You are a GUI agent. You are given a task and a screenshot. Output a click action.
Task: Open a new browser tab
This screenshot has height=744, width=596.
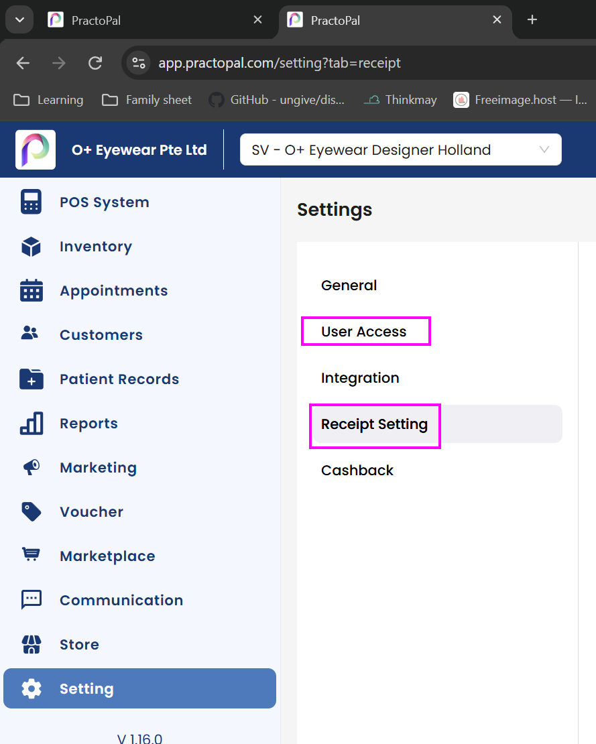point(532,20)
